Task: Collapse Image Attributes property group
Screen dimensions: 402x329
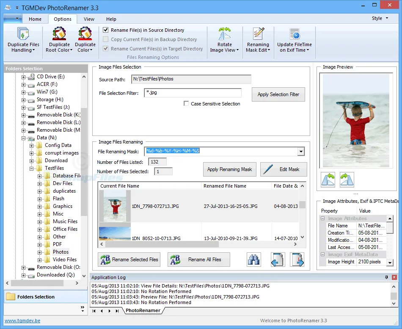Action: pos(323,218)
